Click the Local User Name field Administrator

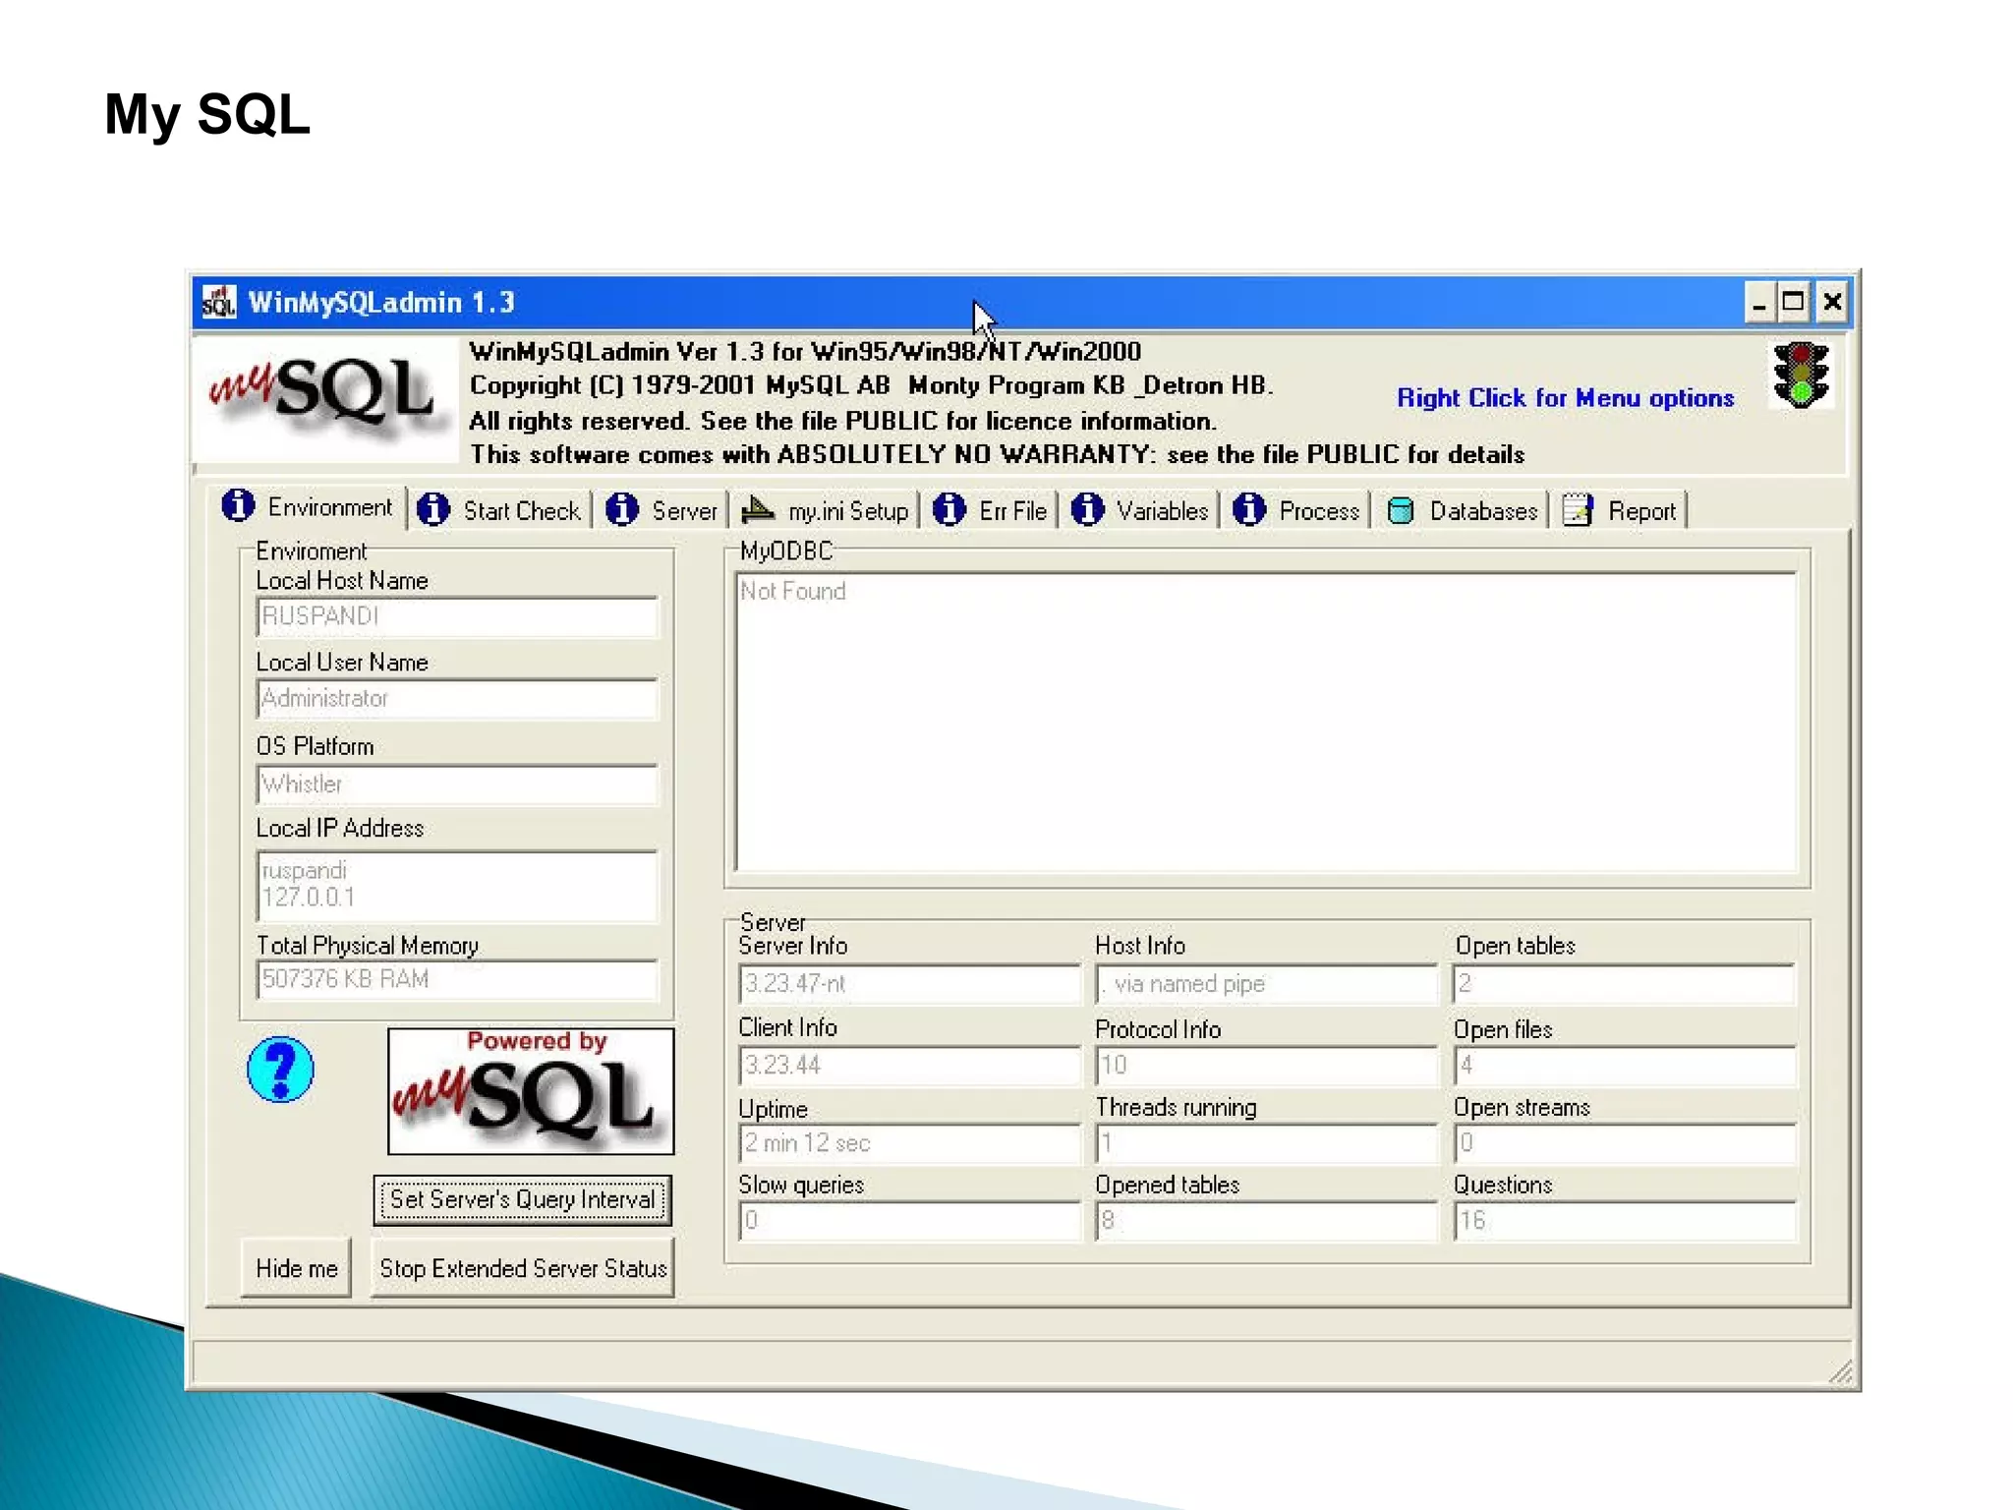457,699
